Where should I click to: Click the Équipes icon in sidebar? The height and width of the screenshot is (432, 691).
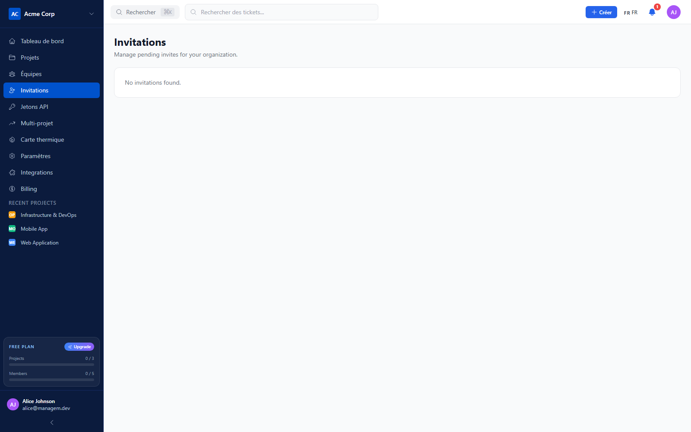pyautogui.click(x=12, y=74)
